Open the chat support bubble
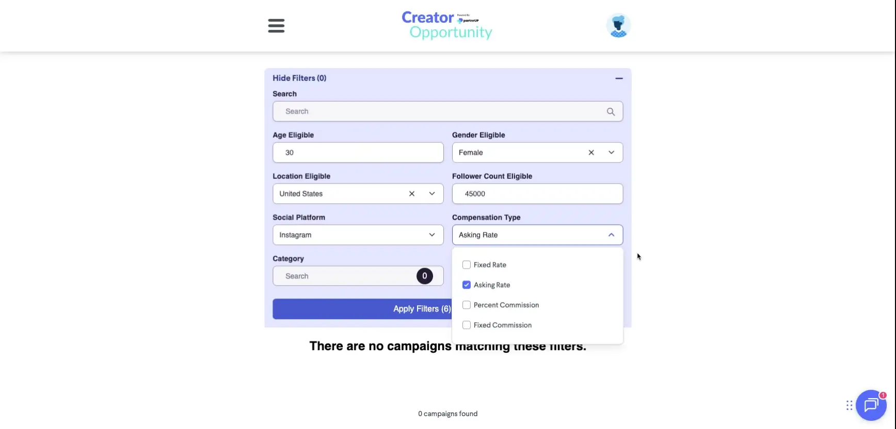 coord(871,405)
